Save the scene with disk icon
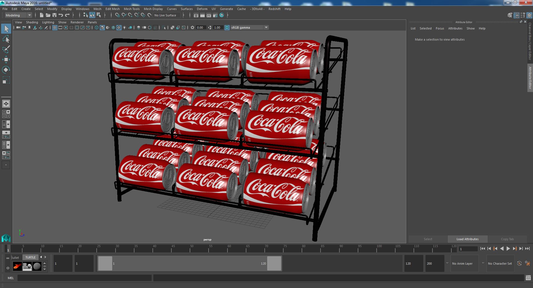 (54, 15)
